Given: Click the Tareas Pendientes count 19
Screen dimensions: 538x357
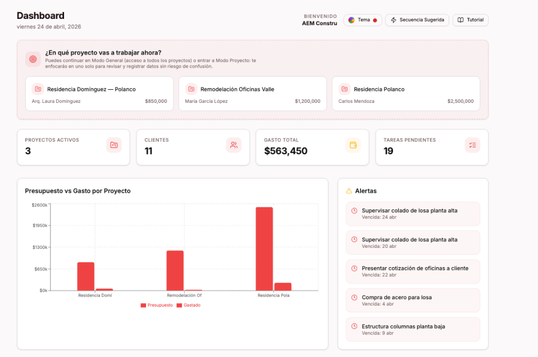Looking at the screenshot, I should [x=388, y=151].
